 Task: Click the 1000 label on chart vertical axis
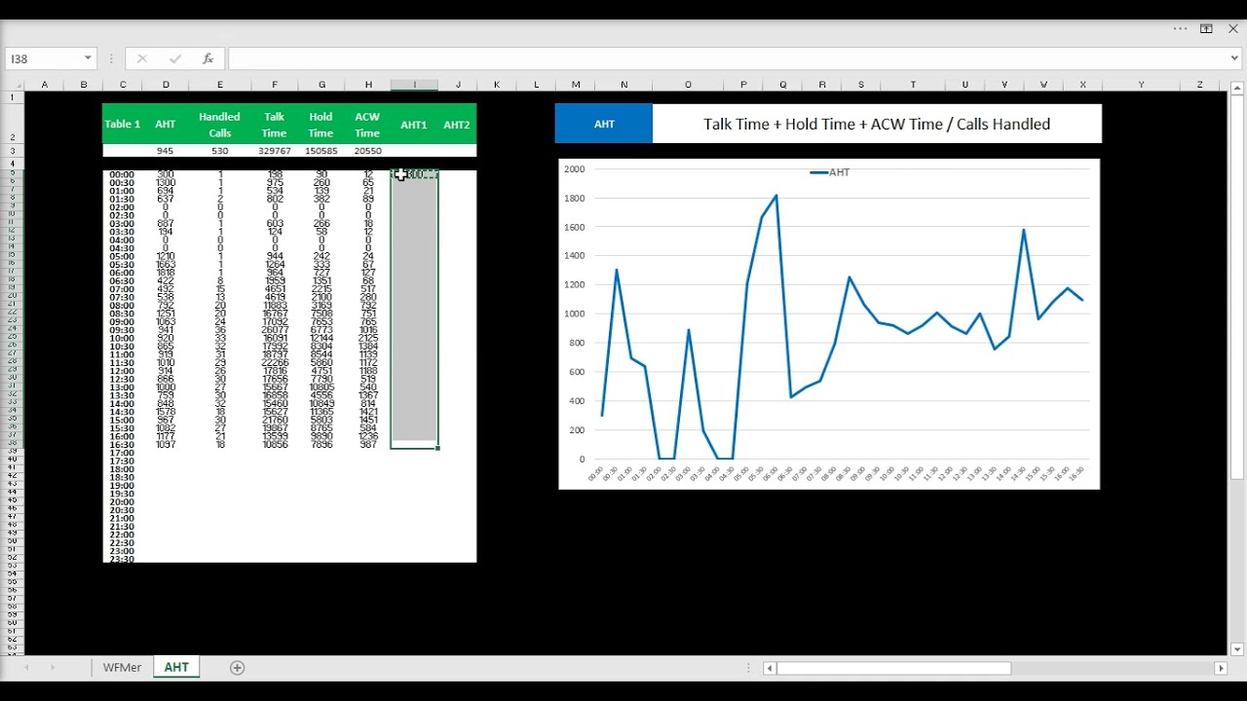point(574,314)
